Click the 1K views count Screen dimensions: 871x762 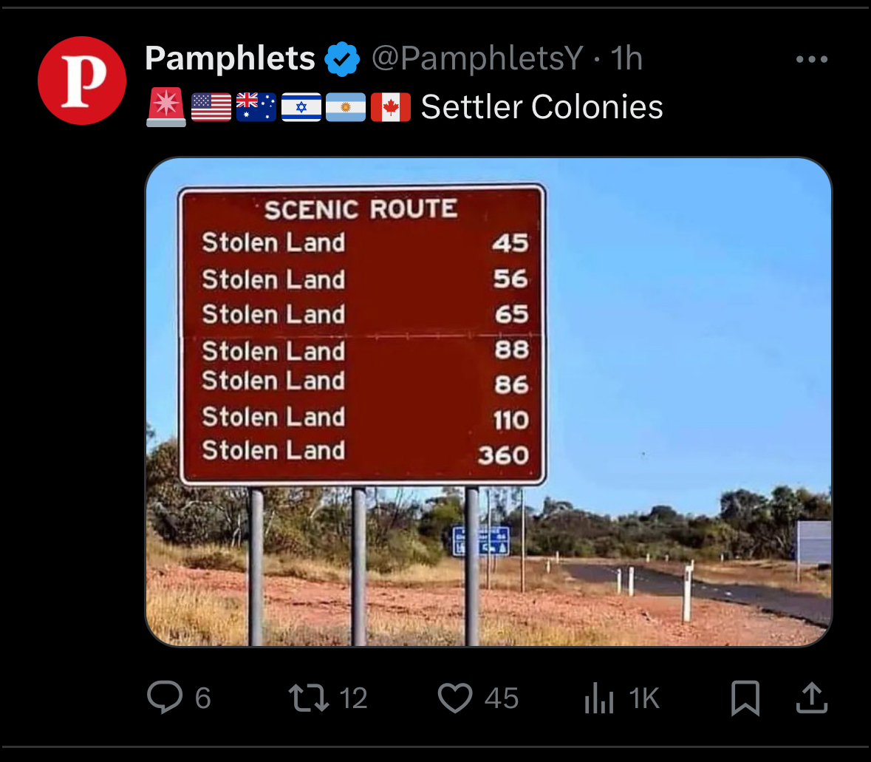click(643, 698)
